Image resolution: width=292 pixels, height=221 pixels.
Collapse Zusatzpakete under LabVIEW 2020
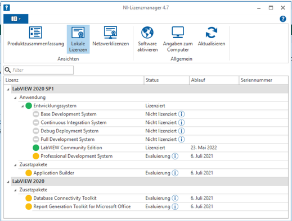pos(15,190)
